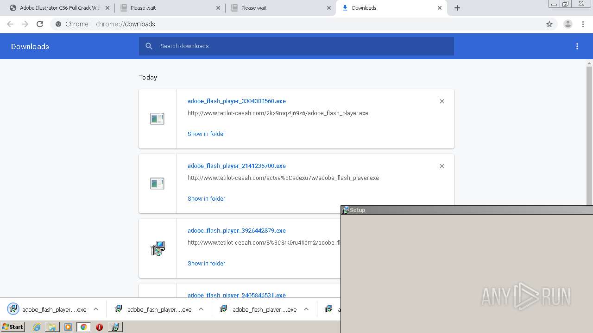Open the media player taskbar icon
Image resolution: width=593 pixels, height=333 pixels.
click(68, 327)
